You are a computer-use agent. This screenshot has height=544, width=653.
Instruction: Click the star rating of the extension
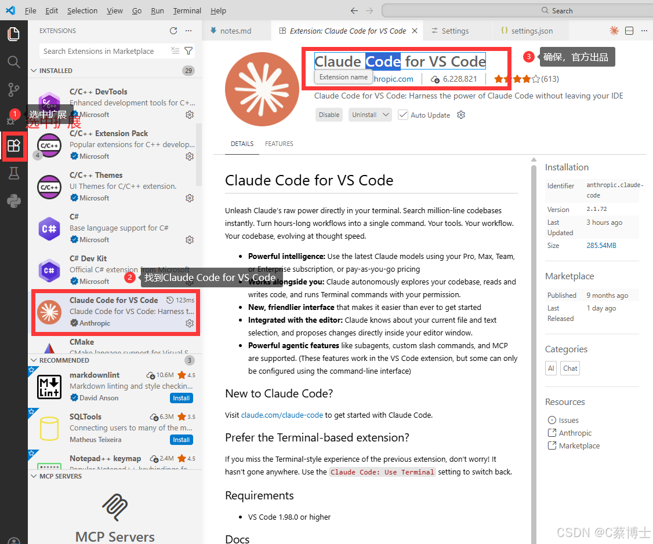527,79
